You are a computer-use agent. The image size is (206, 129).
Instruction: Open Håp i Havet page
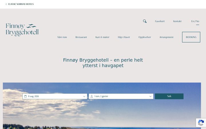coord(124,37)
